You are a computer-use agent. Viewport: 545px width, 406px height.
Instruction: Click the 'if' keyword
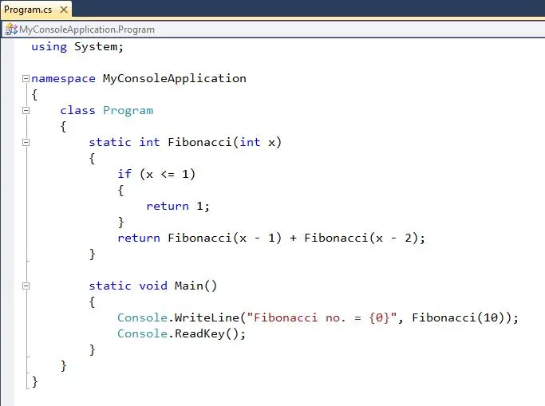(124, 174)
